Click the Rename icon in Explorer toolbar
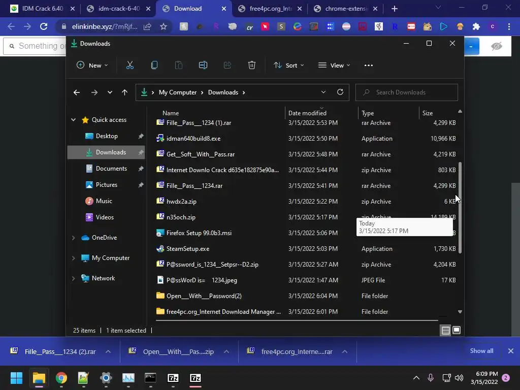This screenshot has height=390, width=520. click(203, 66)
